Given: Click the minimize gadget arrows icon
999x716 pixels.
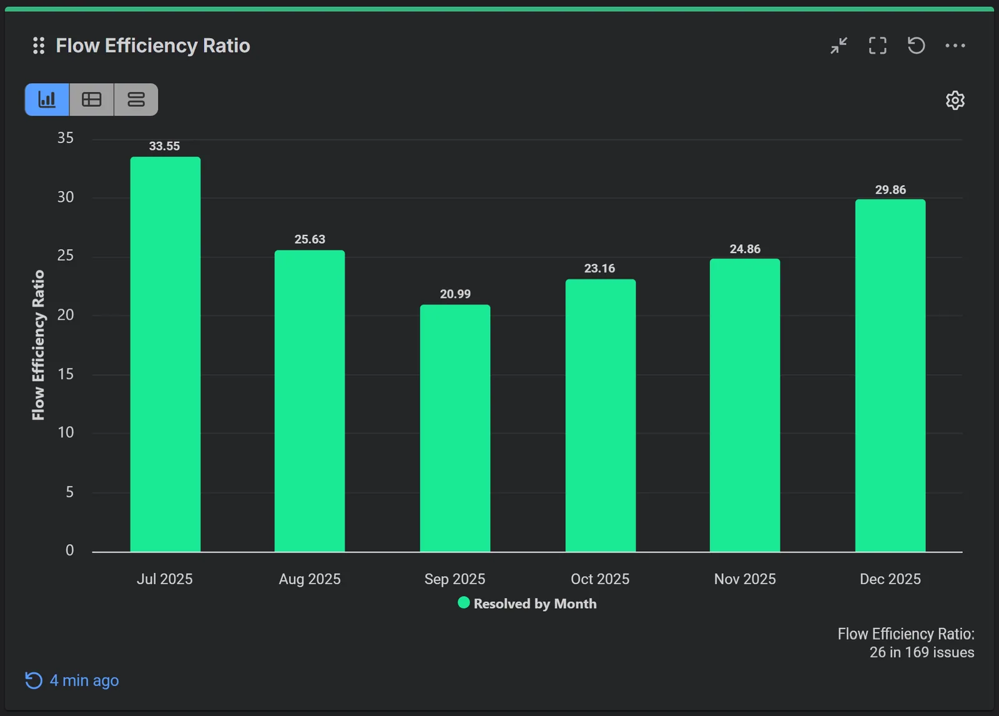Looking at the screenshot, I should (839, 46).
